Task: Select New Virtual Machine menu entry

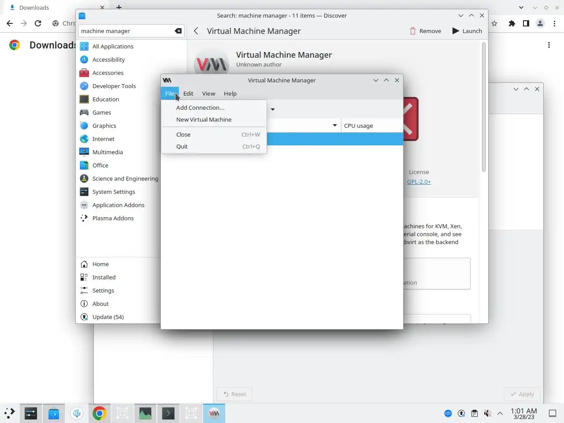Action: (214, 119)
